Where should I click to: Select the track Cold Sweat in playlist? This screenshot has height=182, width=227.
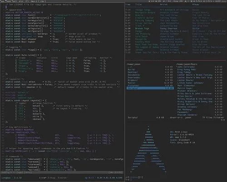(x=141, y=36)
